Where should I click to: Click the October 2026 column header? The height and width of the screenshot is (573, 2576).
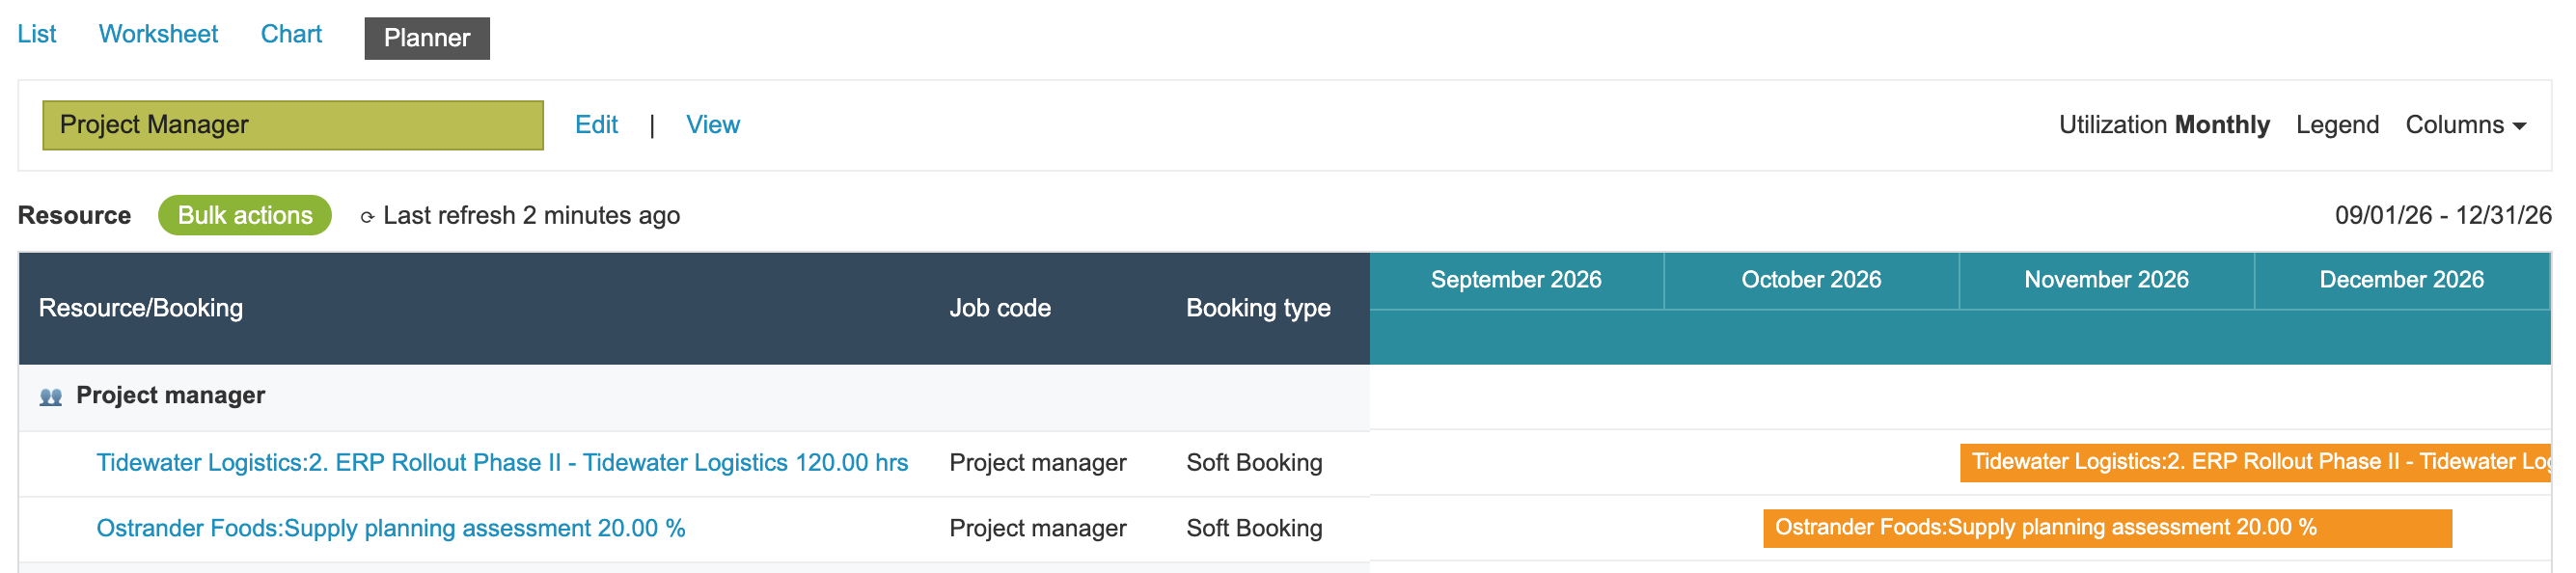pyautogui.click(x=1811, y=280)
